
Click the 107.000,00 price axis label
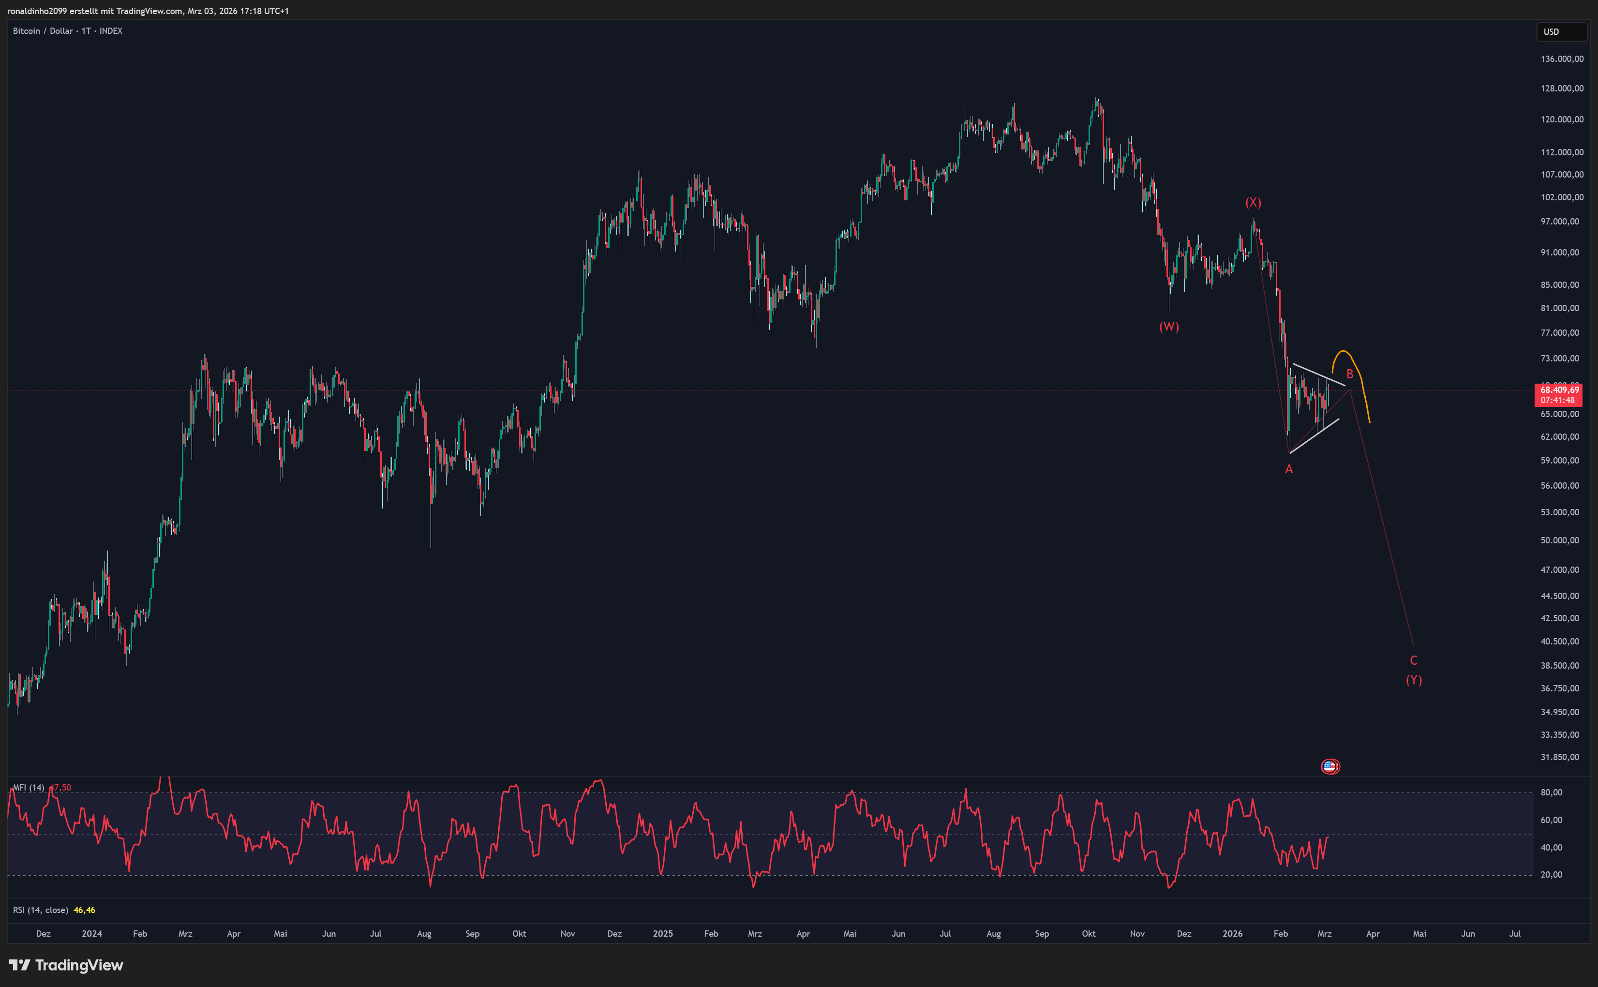click(x=1561, y=174)
